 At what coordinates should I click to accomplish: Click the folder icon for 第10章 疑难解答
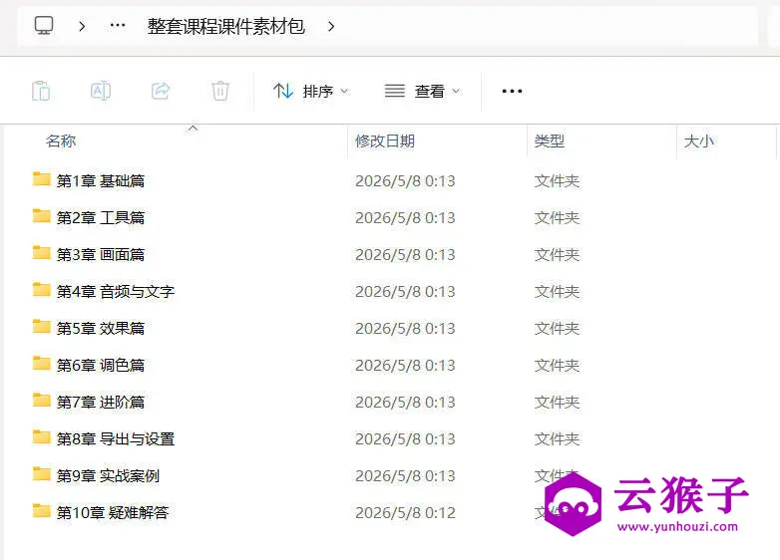coord(41,510)
